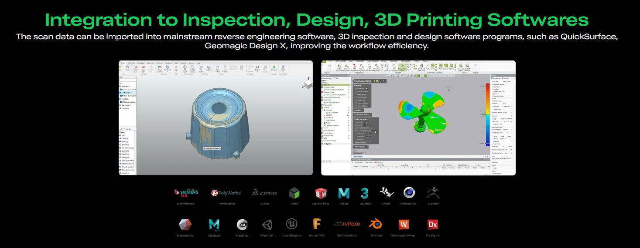Click the MeshLab eye logo
The image size is (640, 248).
pos(242,225)
